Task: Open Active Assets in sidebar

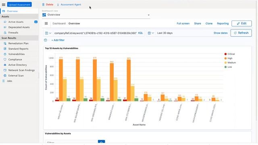Action: 16,22
